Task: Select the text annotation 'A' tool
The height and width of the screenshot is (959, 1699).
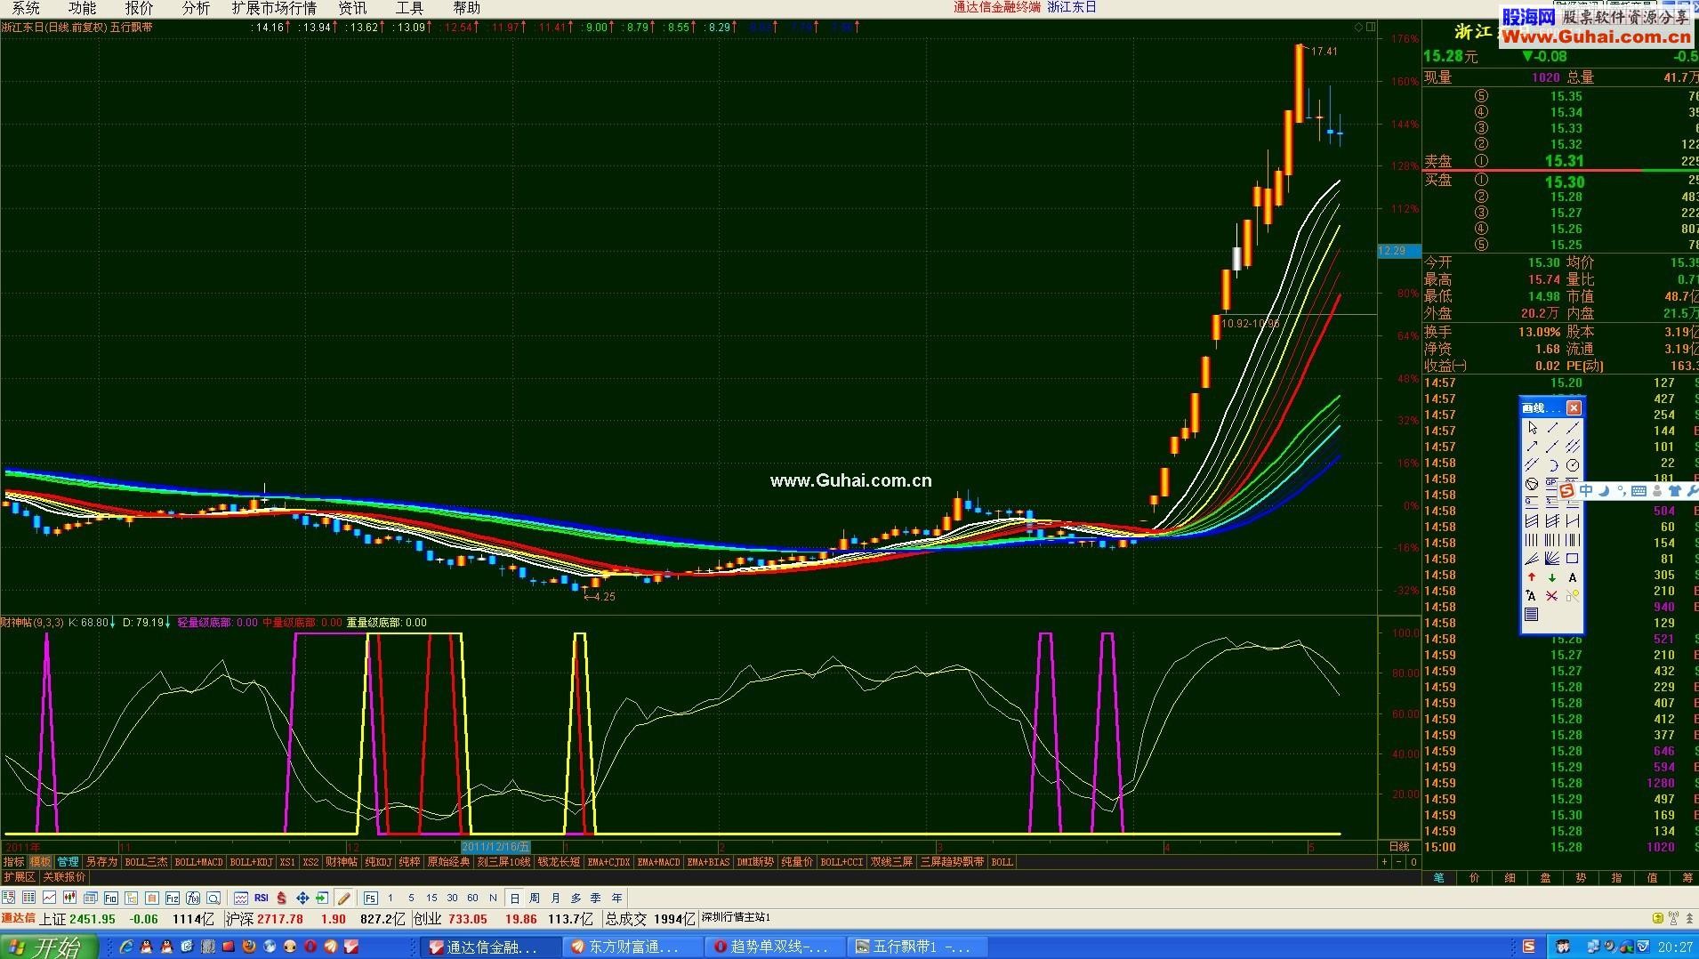Action: pyautogui.click(x=1573, y=576)
